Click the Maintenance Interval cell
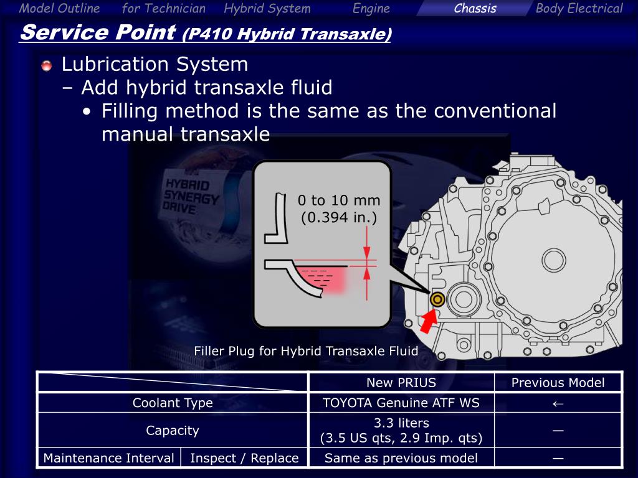The image size is (638, 478). (x=108, y=457)
